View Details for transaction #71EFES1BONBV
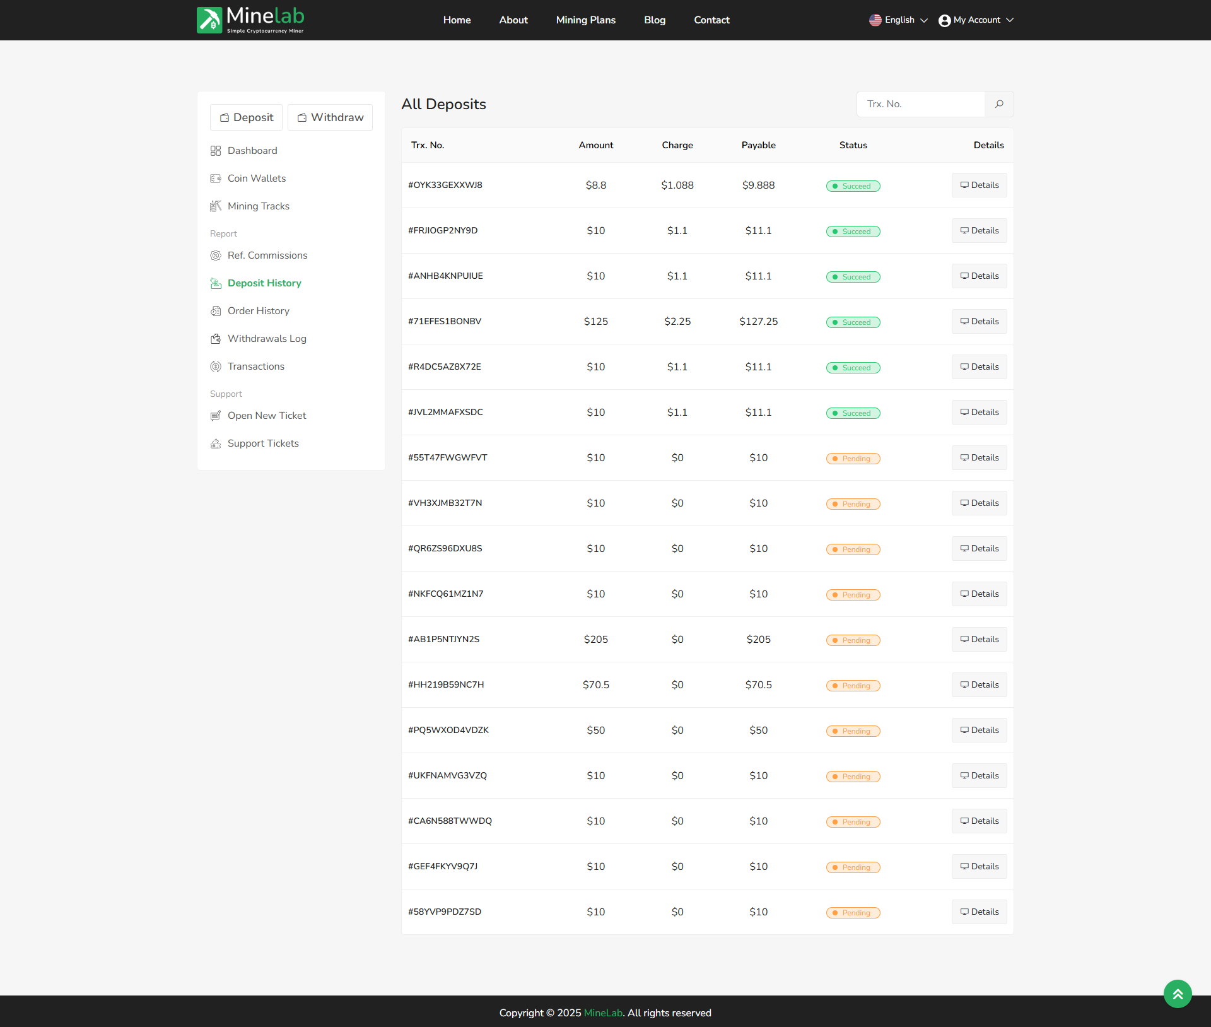1211x1027 pixels. [x=979, y=322]
